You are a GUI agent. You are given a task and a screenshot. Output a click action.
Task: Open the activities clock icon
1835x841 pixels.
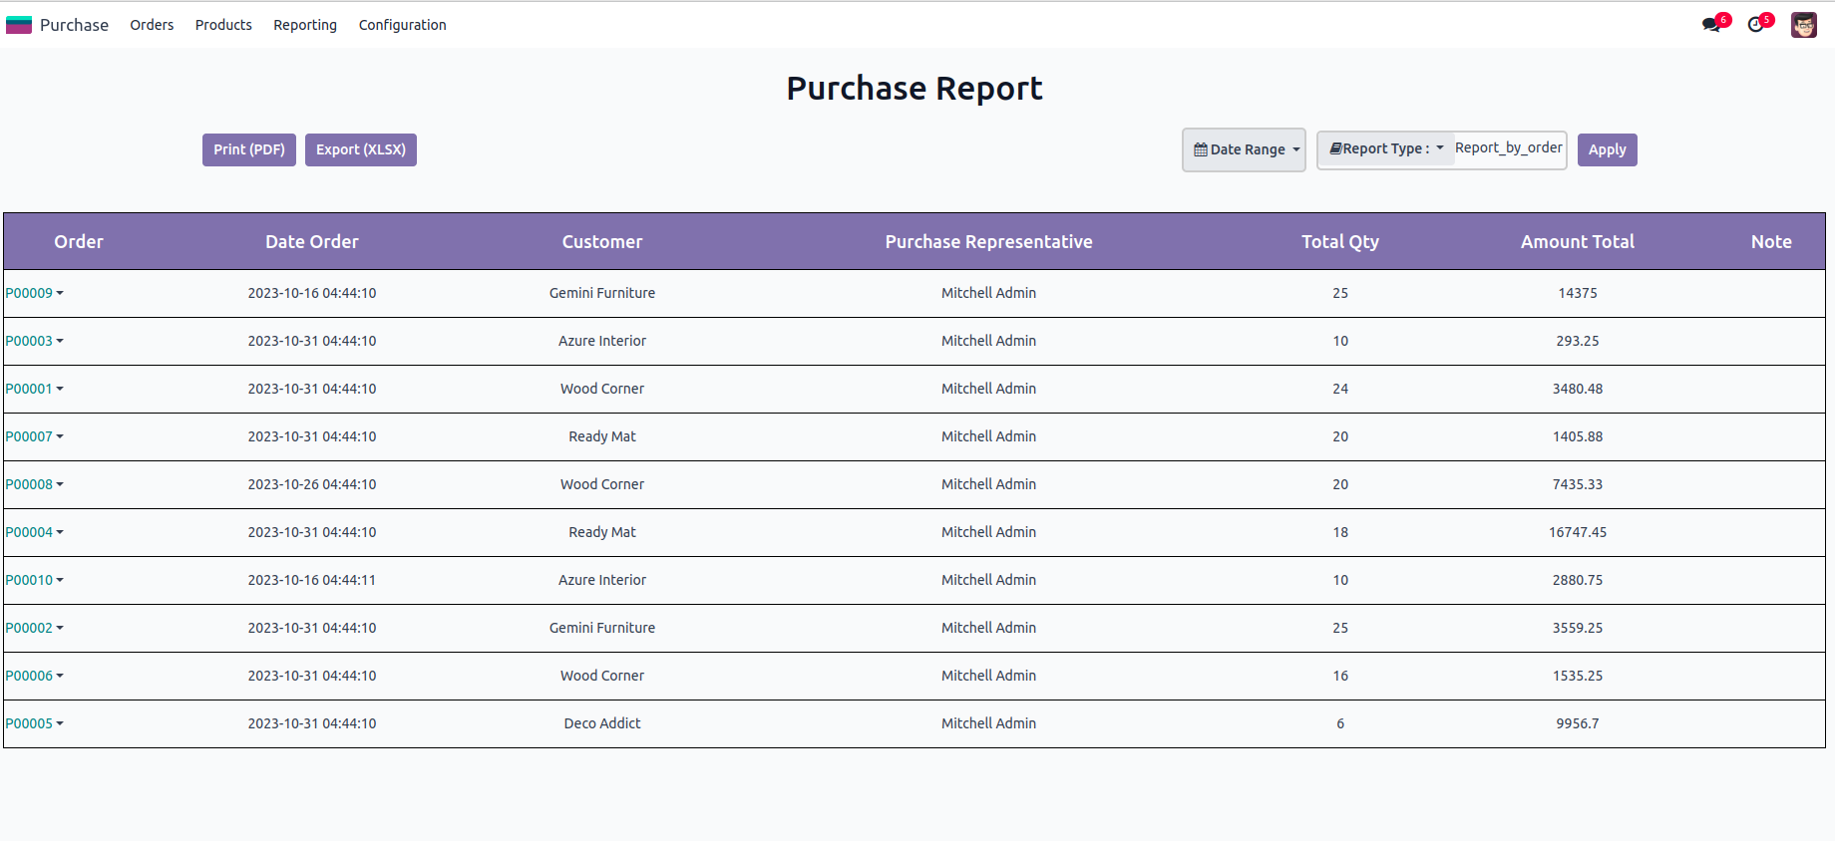1756,25
